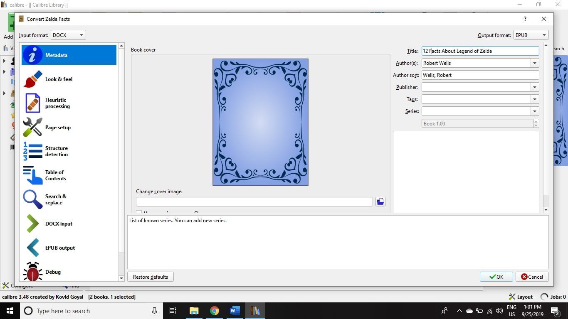Screen dimensions: 568x319
Task: Open the Output format dropdown
Action: point(531,35)
